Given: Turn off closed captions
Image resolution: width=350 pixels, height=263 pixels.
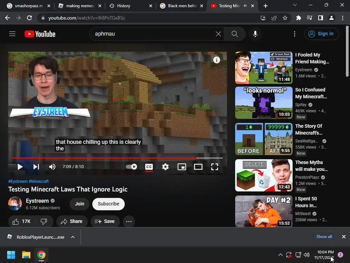Looking at the screenshot, I should pyautogui.click(x=149, y=167).
